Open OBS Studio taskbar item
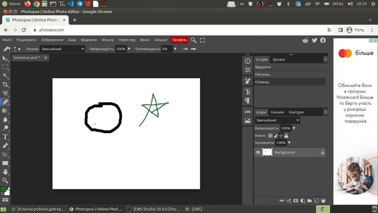 (154, 209)
